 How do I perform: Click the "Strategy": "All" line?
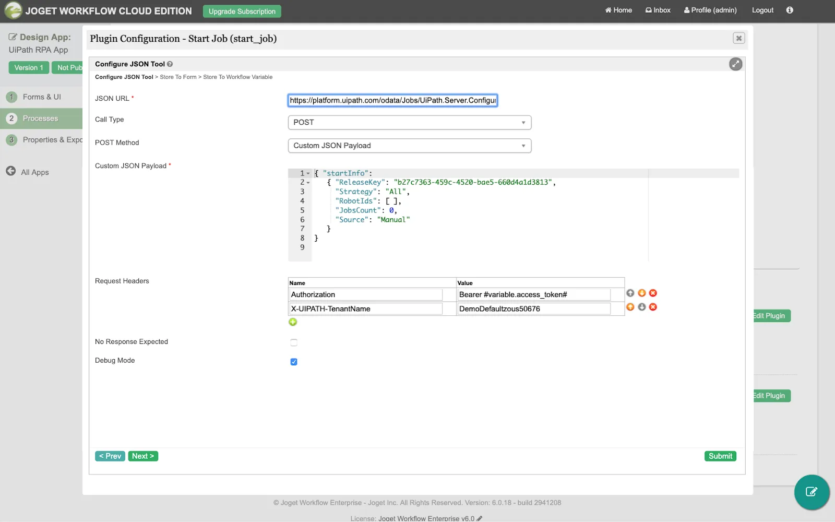coord(372,192)
